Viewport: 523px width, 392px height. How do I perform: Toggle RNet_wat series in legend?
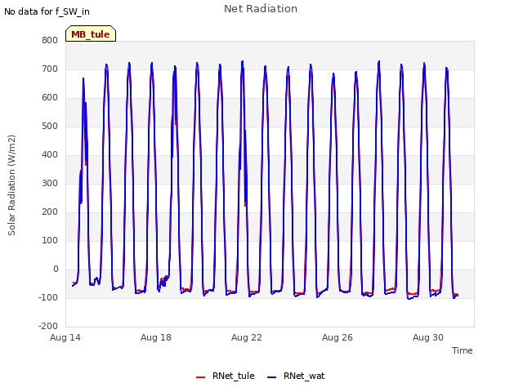[296, 376]
